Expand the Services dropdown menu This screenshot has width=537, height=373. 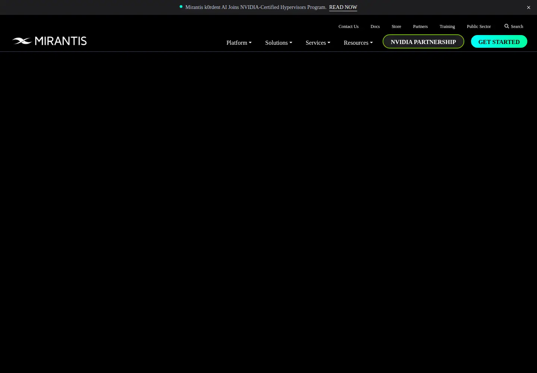(318, 43)
